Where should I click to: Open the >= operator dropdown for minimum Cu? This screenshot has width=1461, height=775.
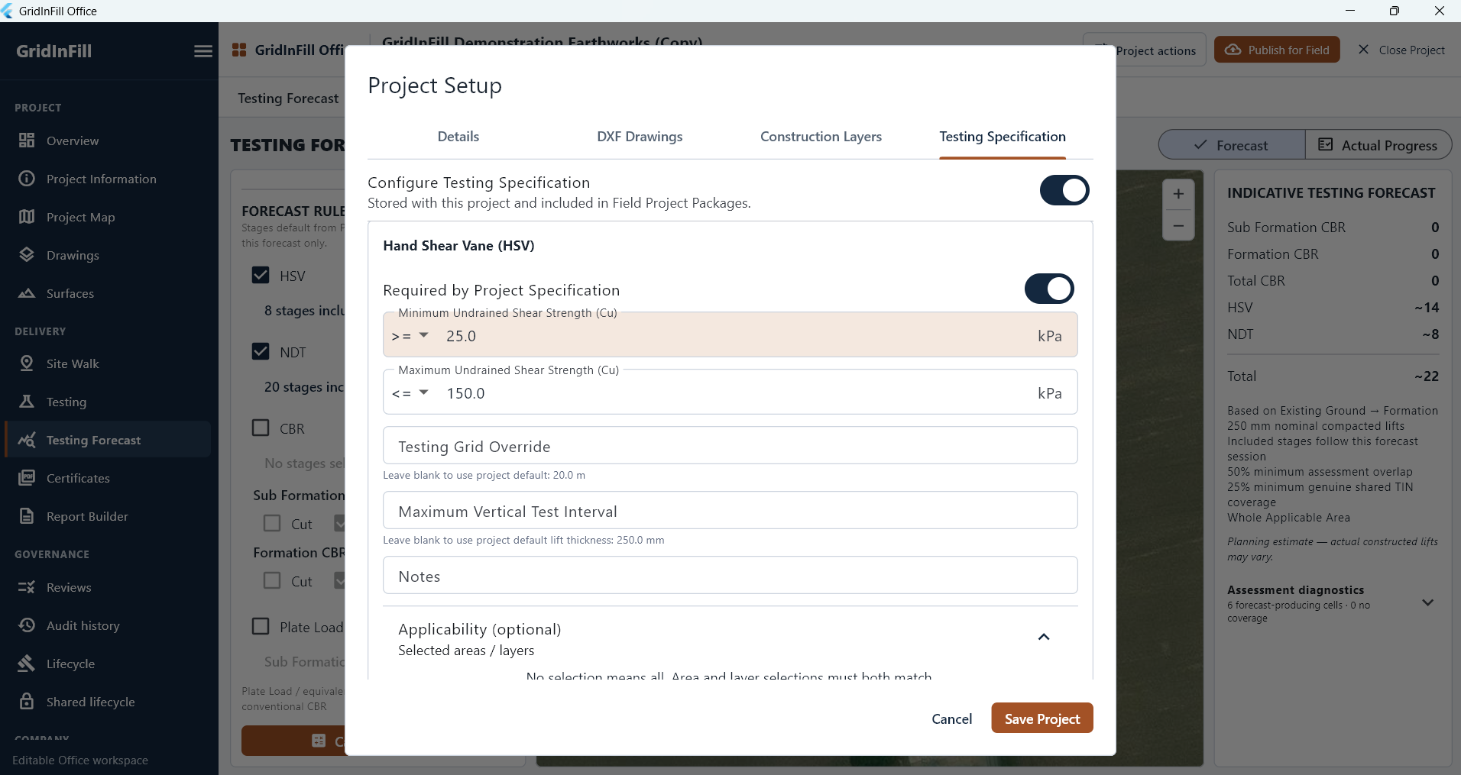[x=410, y=336]
